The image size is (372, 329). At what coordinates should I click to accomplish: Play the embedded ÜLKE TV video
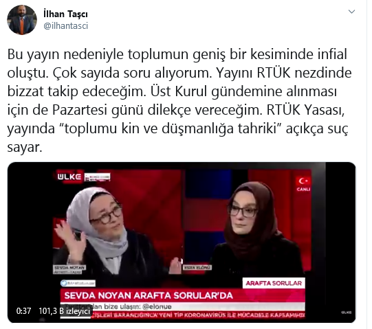pos(182,242)
